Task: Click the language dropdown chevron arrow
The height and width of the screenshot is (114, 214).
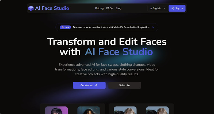Action: point(165,8)
